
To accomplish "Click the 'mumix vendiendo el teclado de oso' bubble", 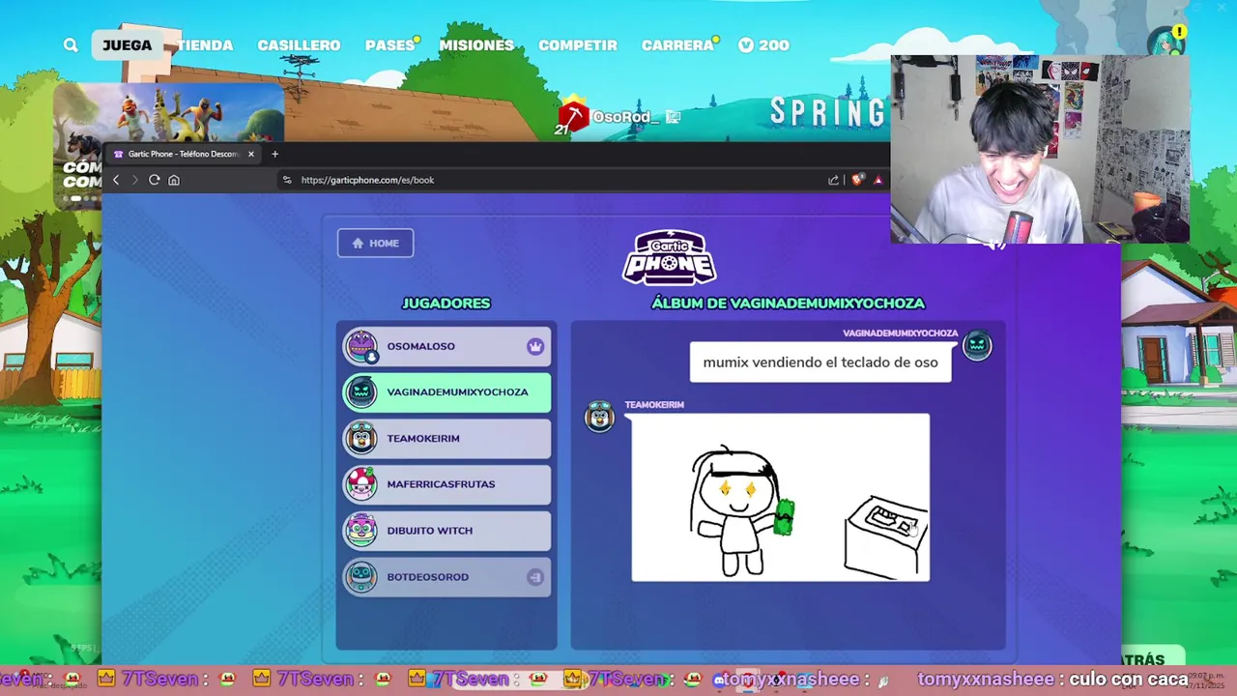I will tap(820, 362).
